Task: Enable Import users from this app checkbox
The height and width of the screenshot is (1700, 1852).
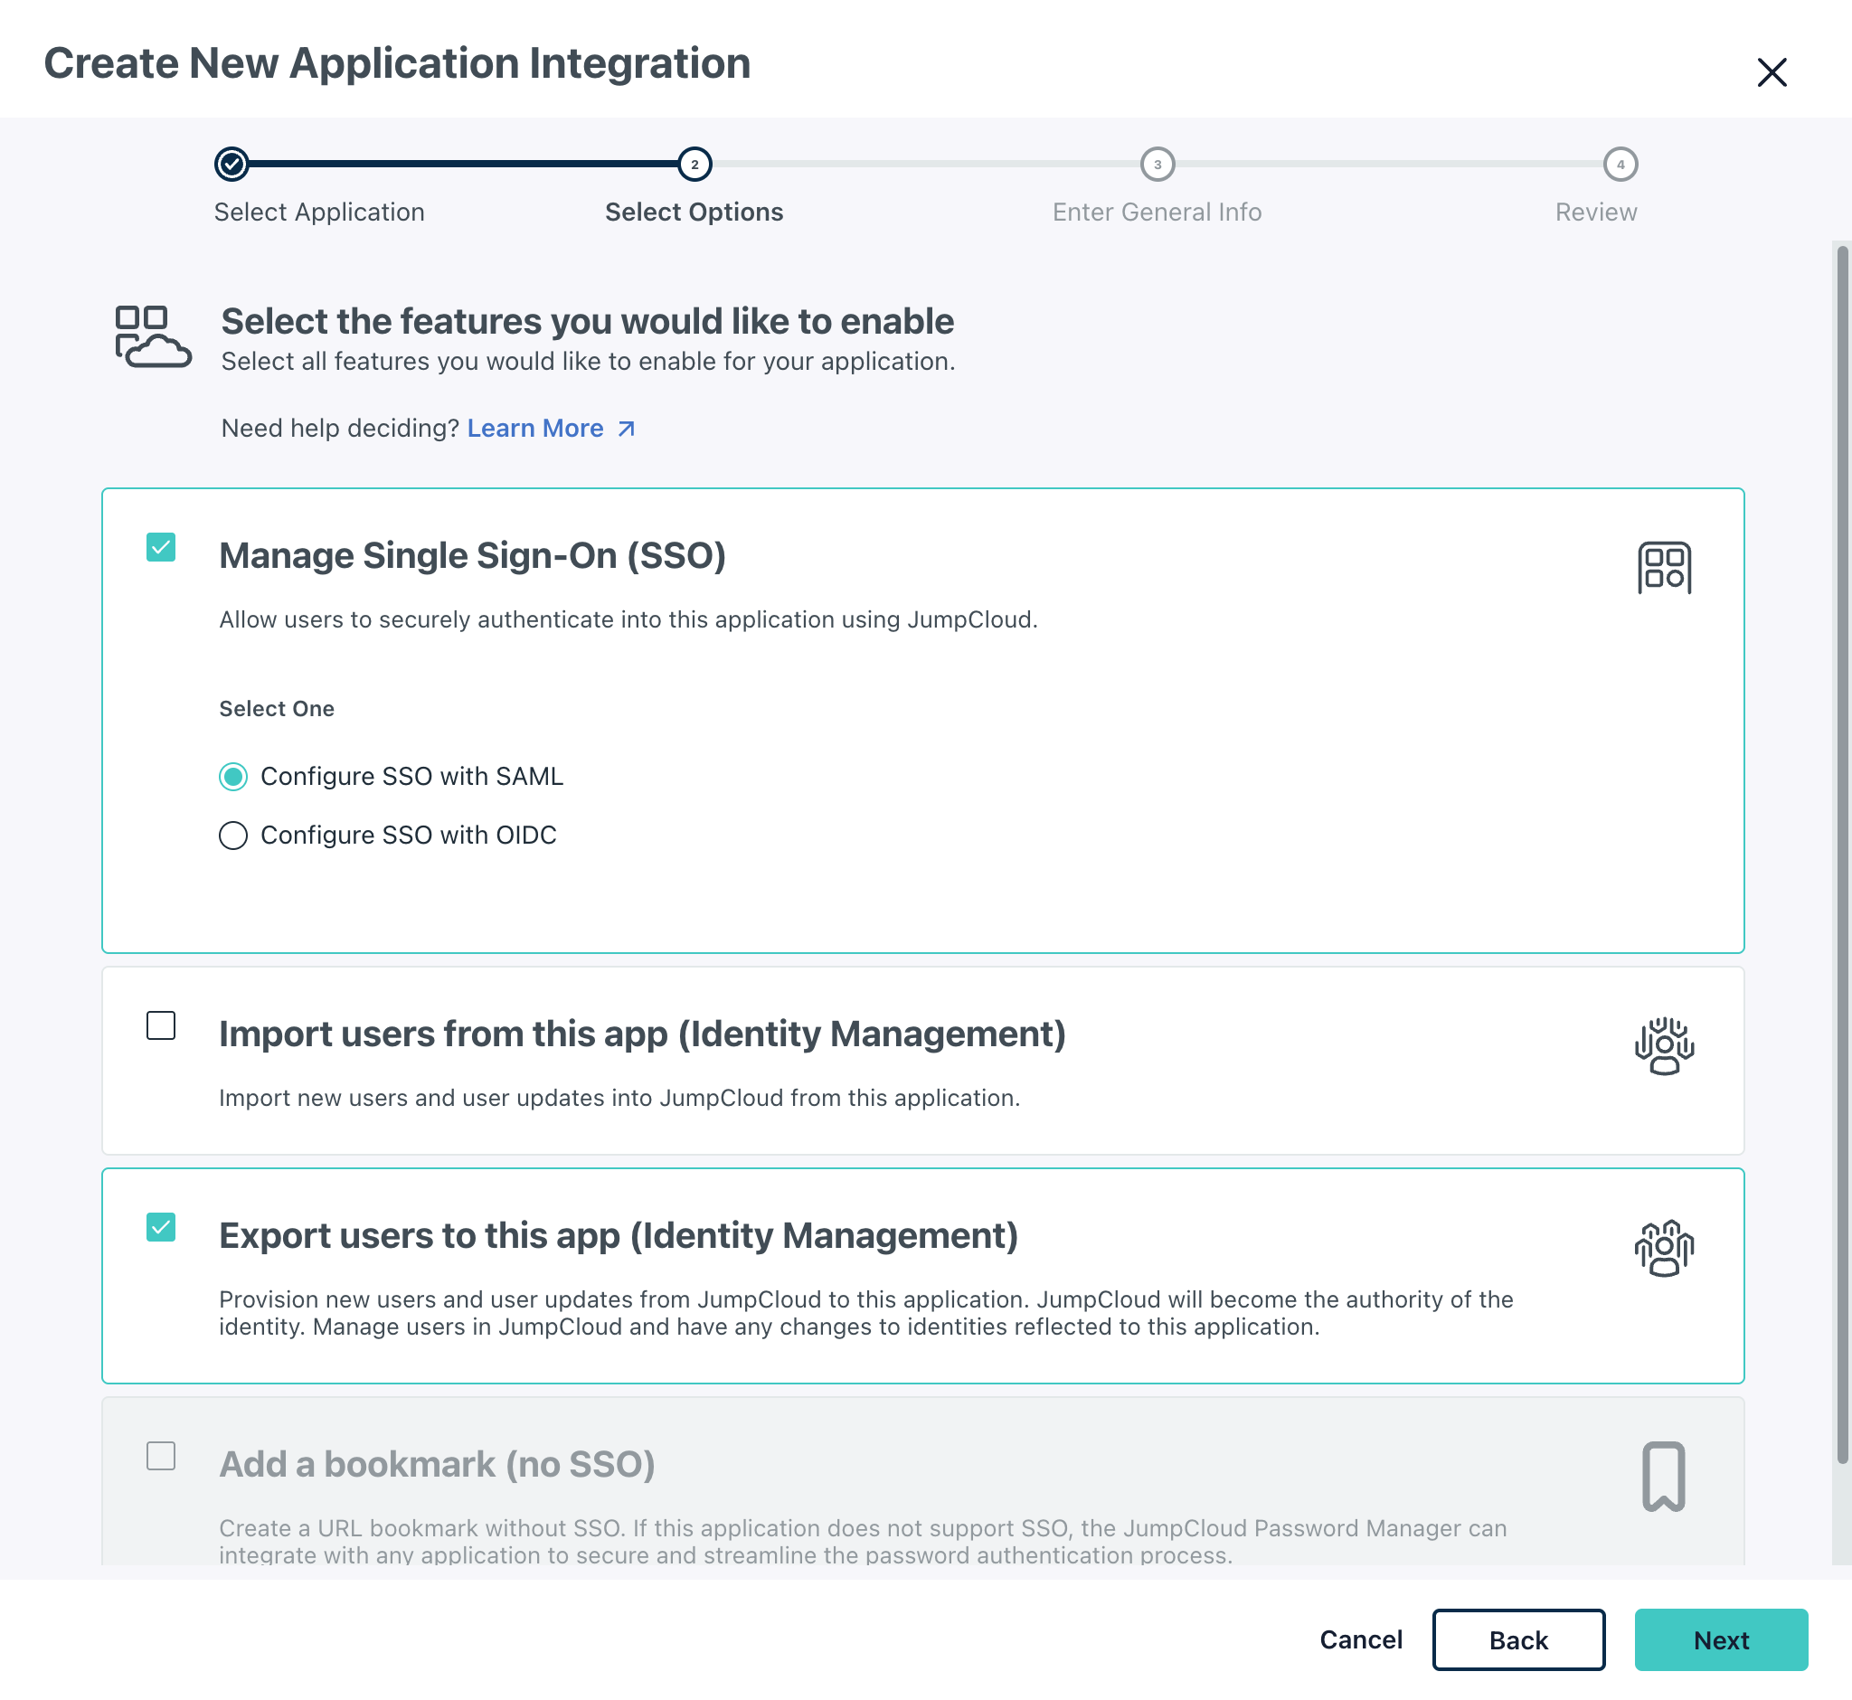Action: coord(161,1025)
